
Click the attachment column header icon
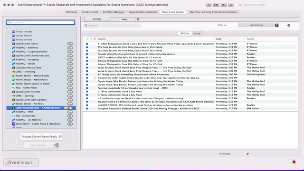(x=95, y=39)
